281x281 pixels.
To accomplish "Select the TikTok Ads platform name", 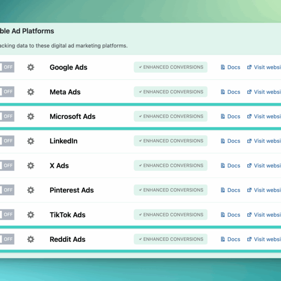I will coord(67,214).
